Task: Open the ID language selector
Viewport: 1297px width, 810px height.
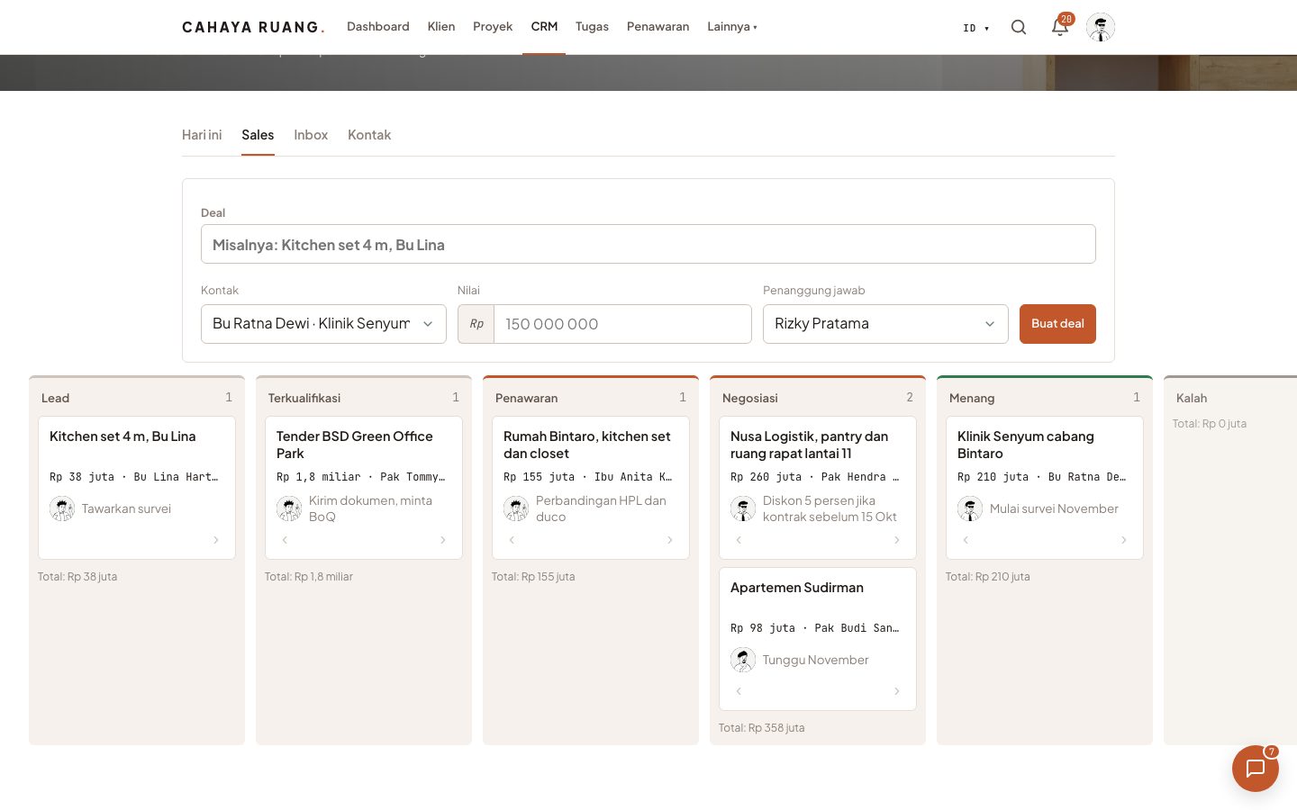Action: pos(976,28)
